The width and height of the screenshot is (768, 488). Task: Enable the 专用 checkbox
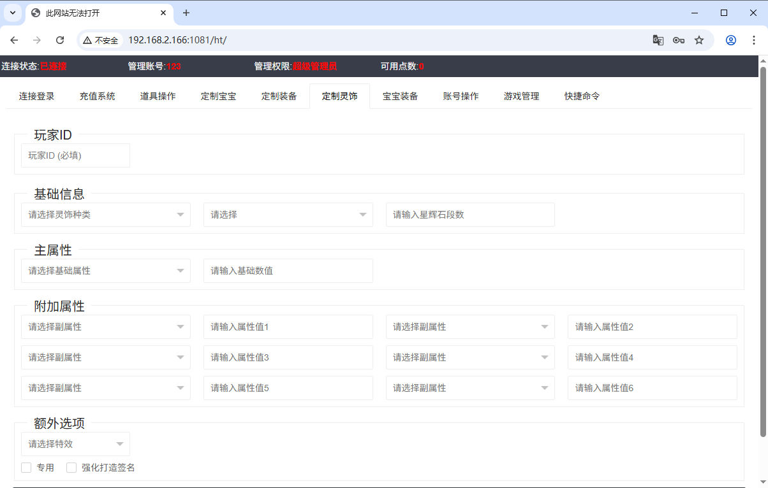pyautogui.click(x=27, y=468)
